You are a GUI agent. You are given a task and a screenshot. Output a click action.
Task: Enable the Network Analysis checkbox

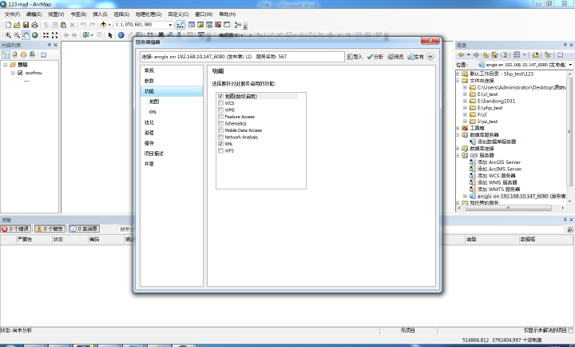(x=220, y=137)
